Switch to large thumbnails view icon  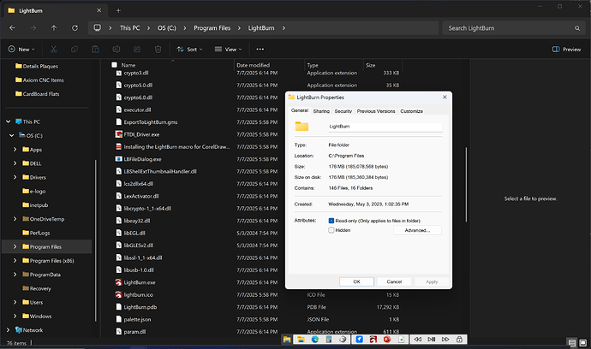pos(583,343)
